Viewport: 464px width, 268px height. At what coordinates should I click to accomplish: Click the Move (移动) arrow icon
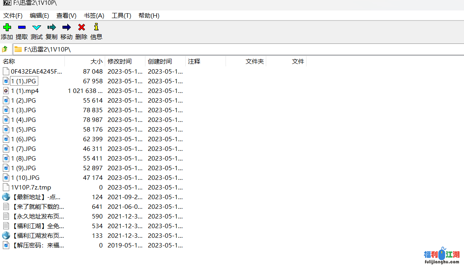(66, 28)
